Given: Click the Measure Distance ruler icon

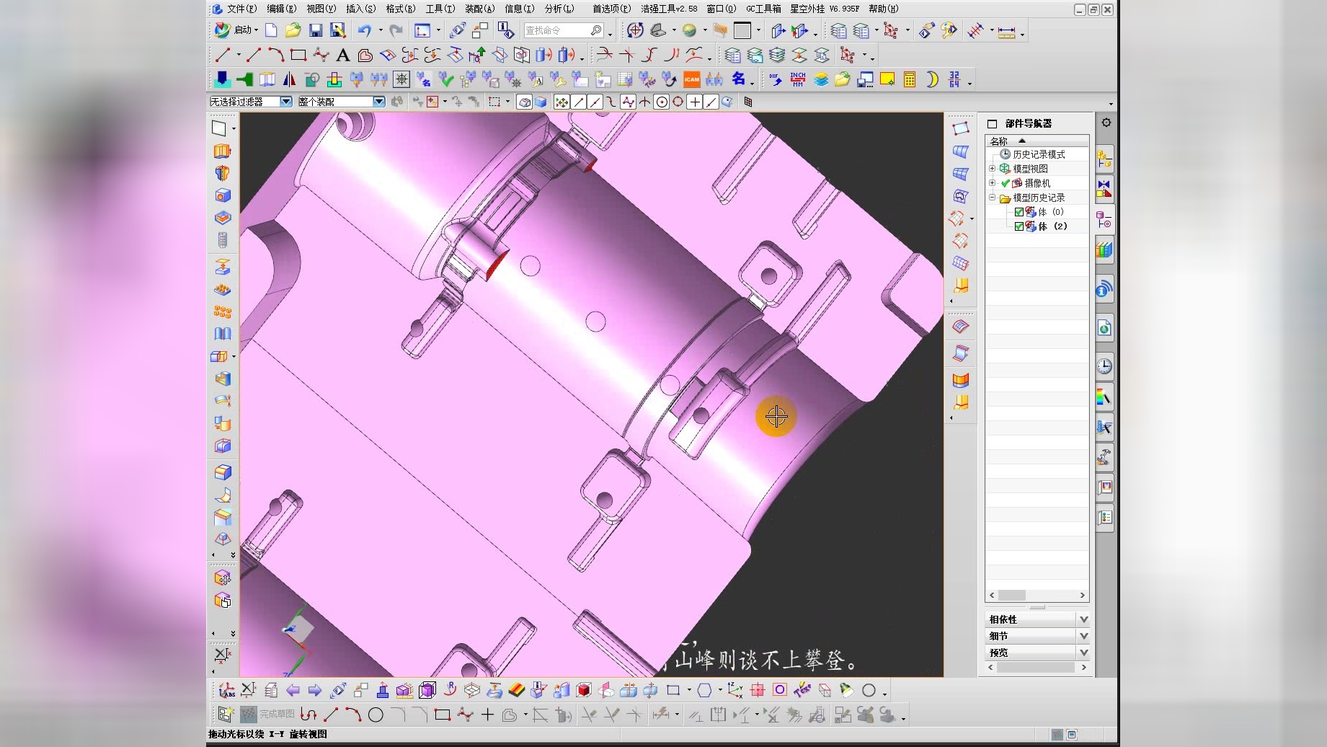Looking at the screenshot, I should (1006, 31).
